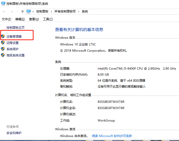
Task: Open 安全和维护 under 另请参阅
Action: click(14, 133)
